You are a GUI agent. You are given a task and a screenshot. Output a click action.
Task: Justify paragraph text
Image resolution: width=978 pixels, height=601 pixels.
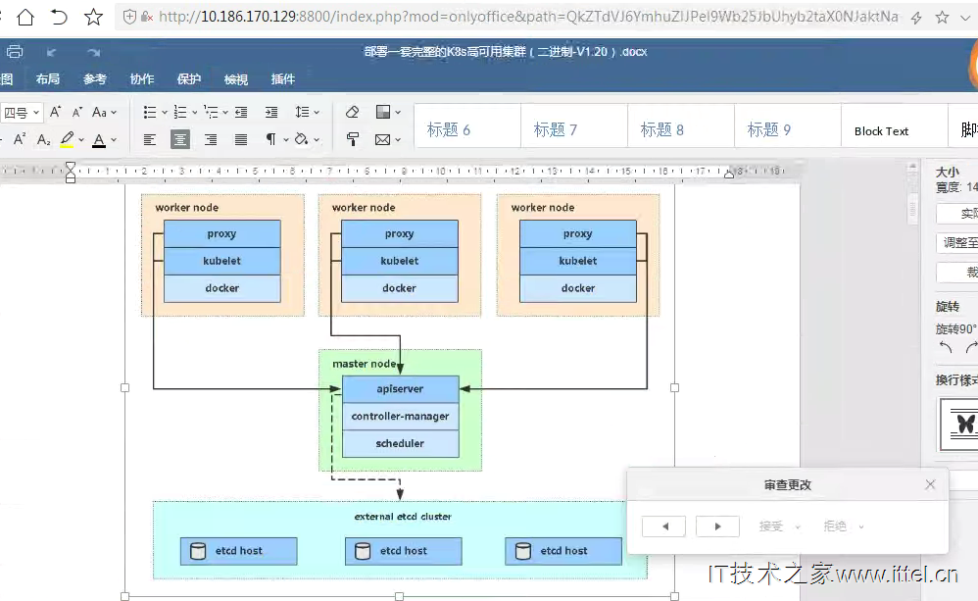coord(241,140)
